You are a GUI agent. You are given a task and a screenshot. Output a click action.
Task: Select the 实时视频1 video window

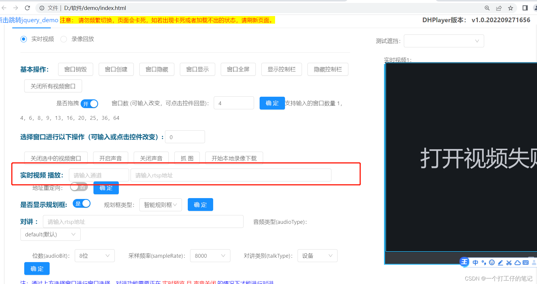click(x=461, y=157)
